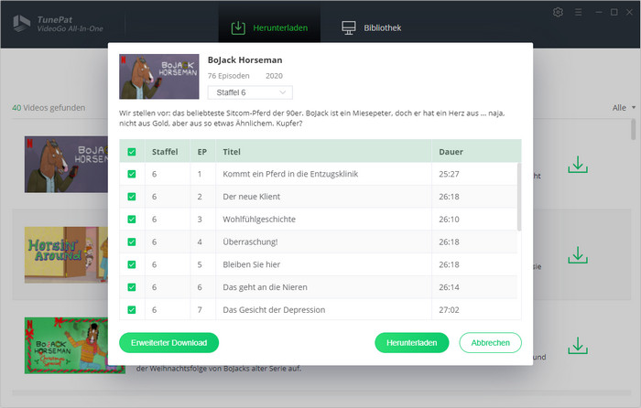Select title Bleiben Sie hier
641x408 pixels.
tap(252, 264)
